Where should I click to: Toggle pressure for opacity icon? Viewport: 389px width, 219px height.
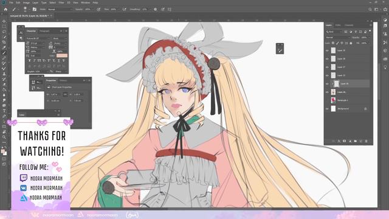[x=98, y=9]
